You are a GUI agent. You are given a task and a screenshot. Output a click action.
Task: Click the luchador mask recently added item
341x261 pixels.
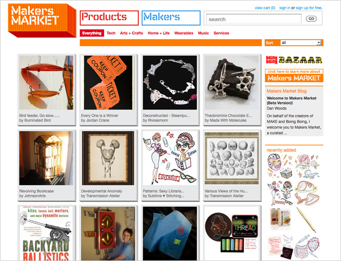[274, 162]
